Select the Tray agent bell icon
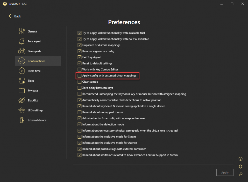This screenshot has height=182, width=248. pos(22,41)
